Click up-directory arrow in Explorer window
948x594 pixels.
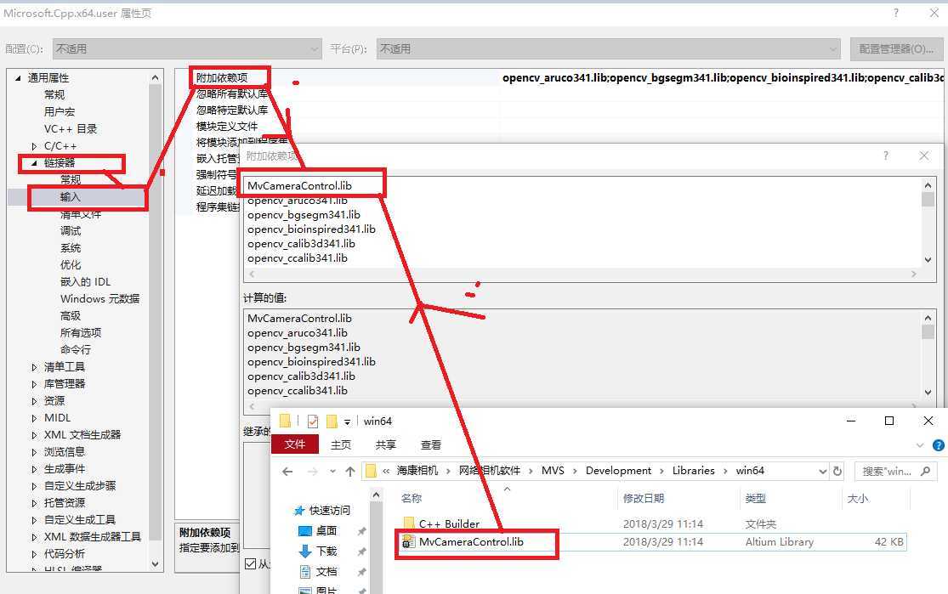coord(350,472)
